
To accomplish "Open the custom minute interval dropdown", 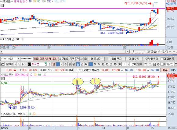I will click(128, 64).
